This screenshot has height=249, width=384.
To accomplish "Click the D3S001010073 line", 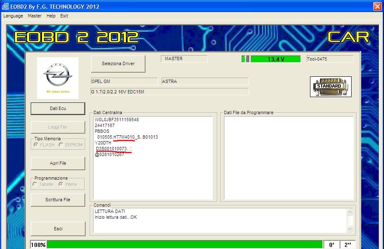I will (x=114, y=149).
